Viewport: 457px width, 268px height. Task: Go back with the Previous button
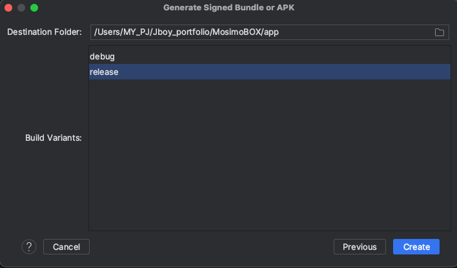click(360, 247)
